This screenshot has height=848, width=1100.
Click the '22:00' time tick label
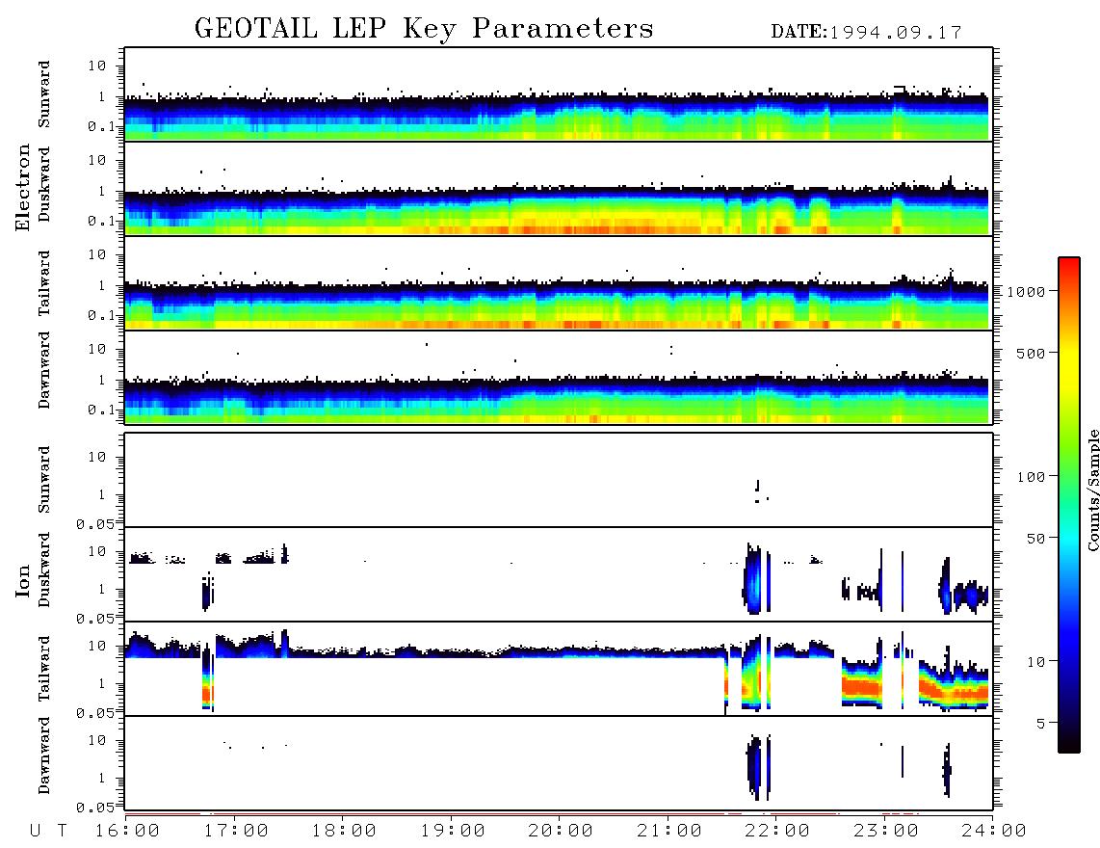(778, 832)
